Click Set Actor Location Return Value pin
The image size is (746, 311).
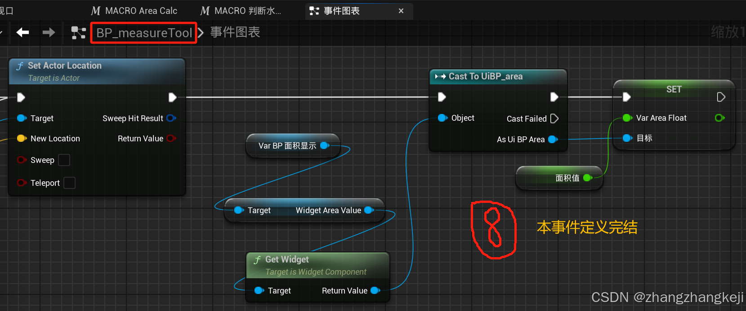tap(171, 139)
